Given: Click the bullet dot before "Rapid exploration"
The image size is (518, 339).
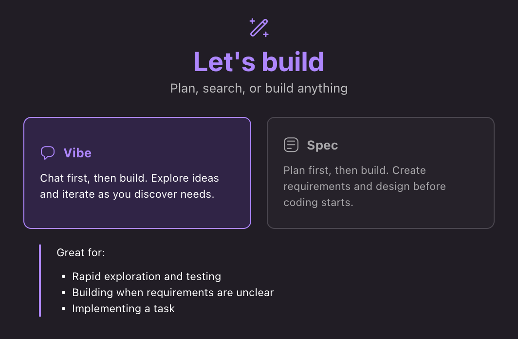Looking at the screenshot, I should [x=63, y=277].
